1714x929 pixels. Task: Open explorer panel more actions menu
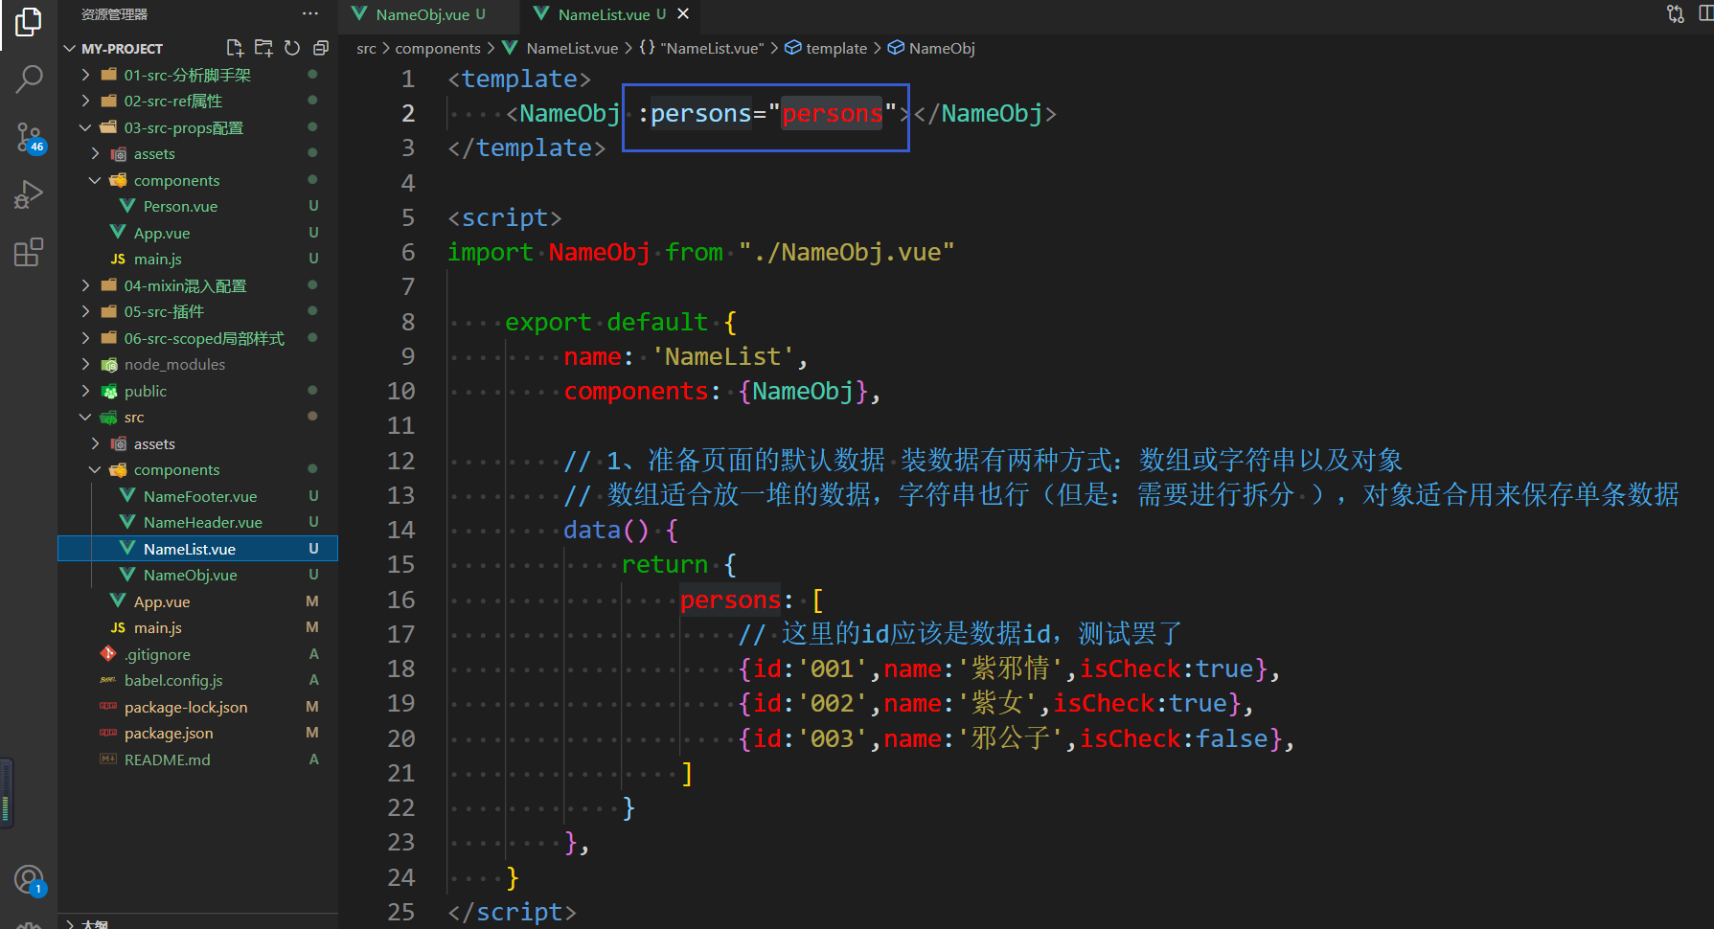(x=310, y=14)
